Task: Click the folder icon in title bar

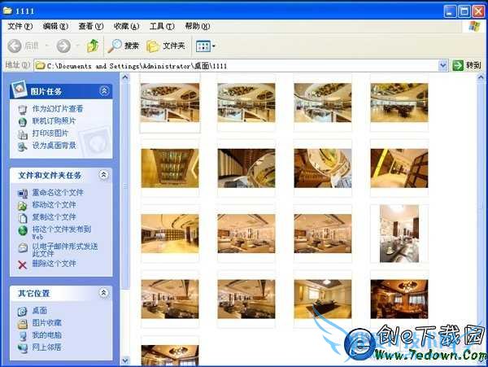Action: [7, 11]
